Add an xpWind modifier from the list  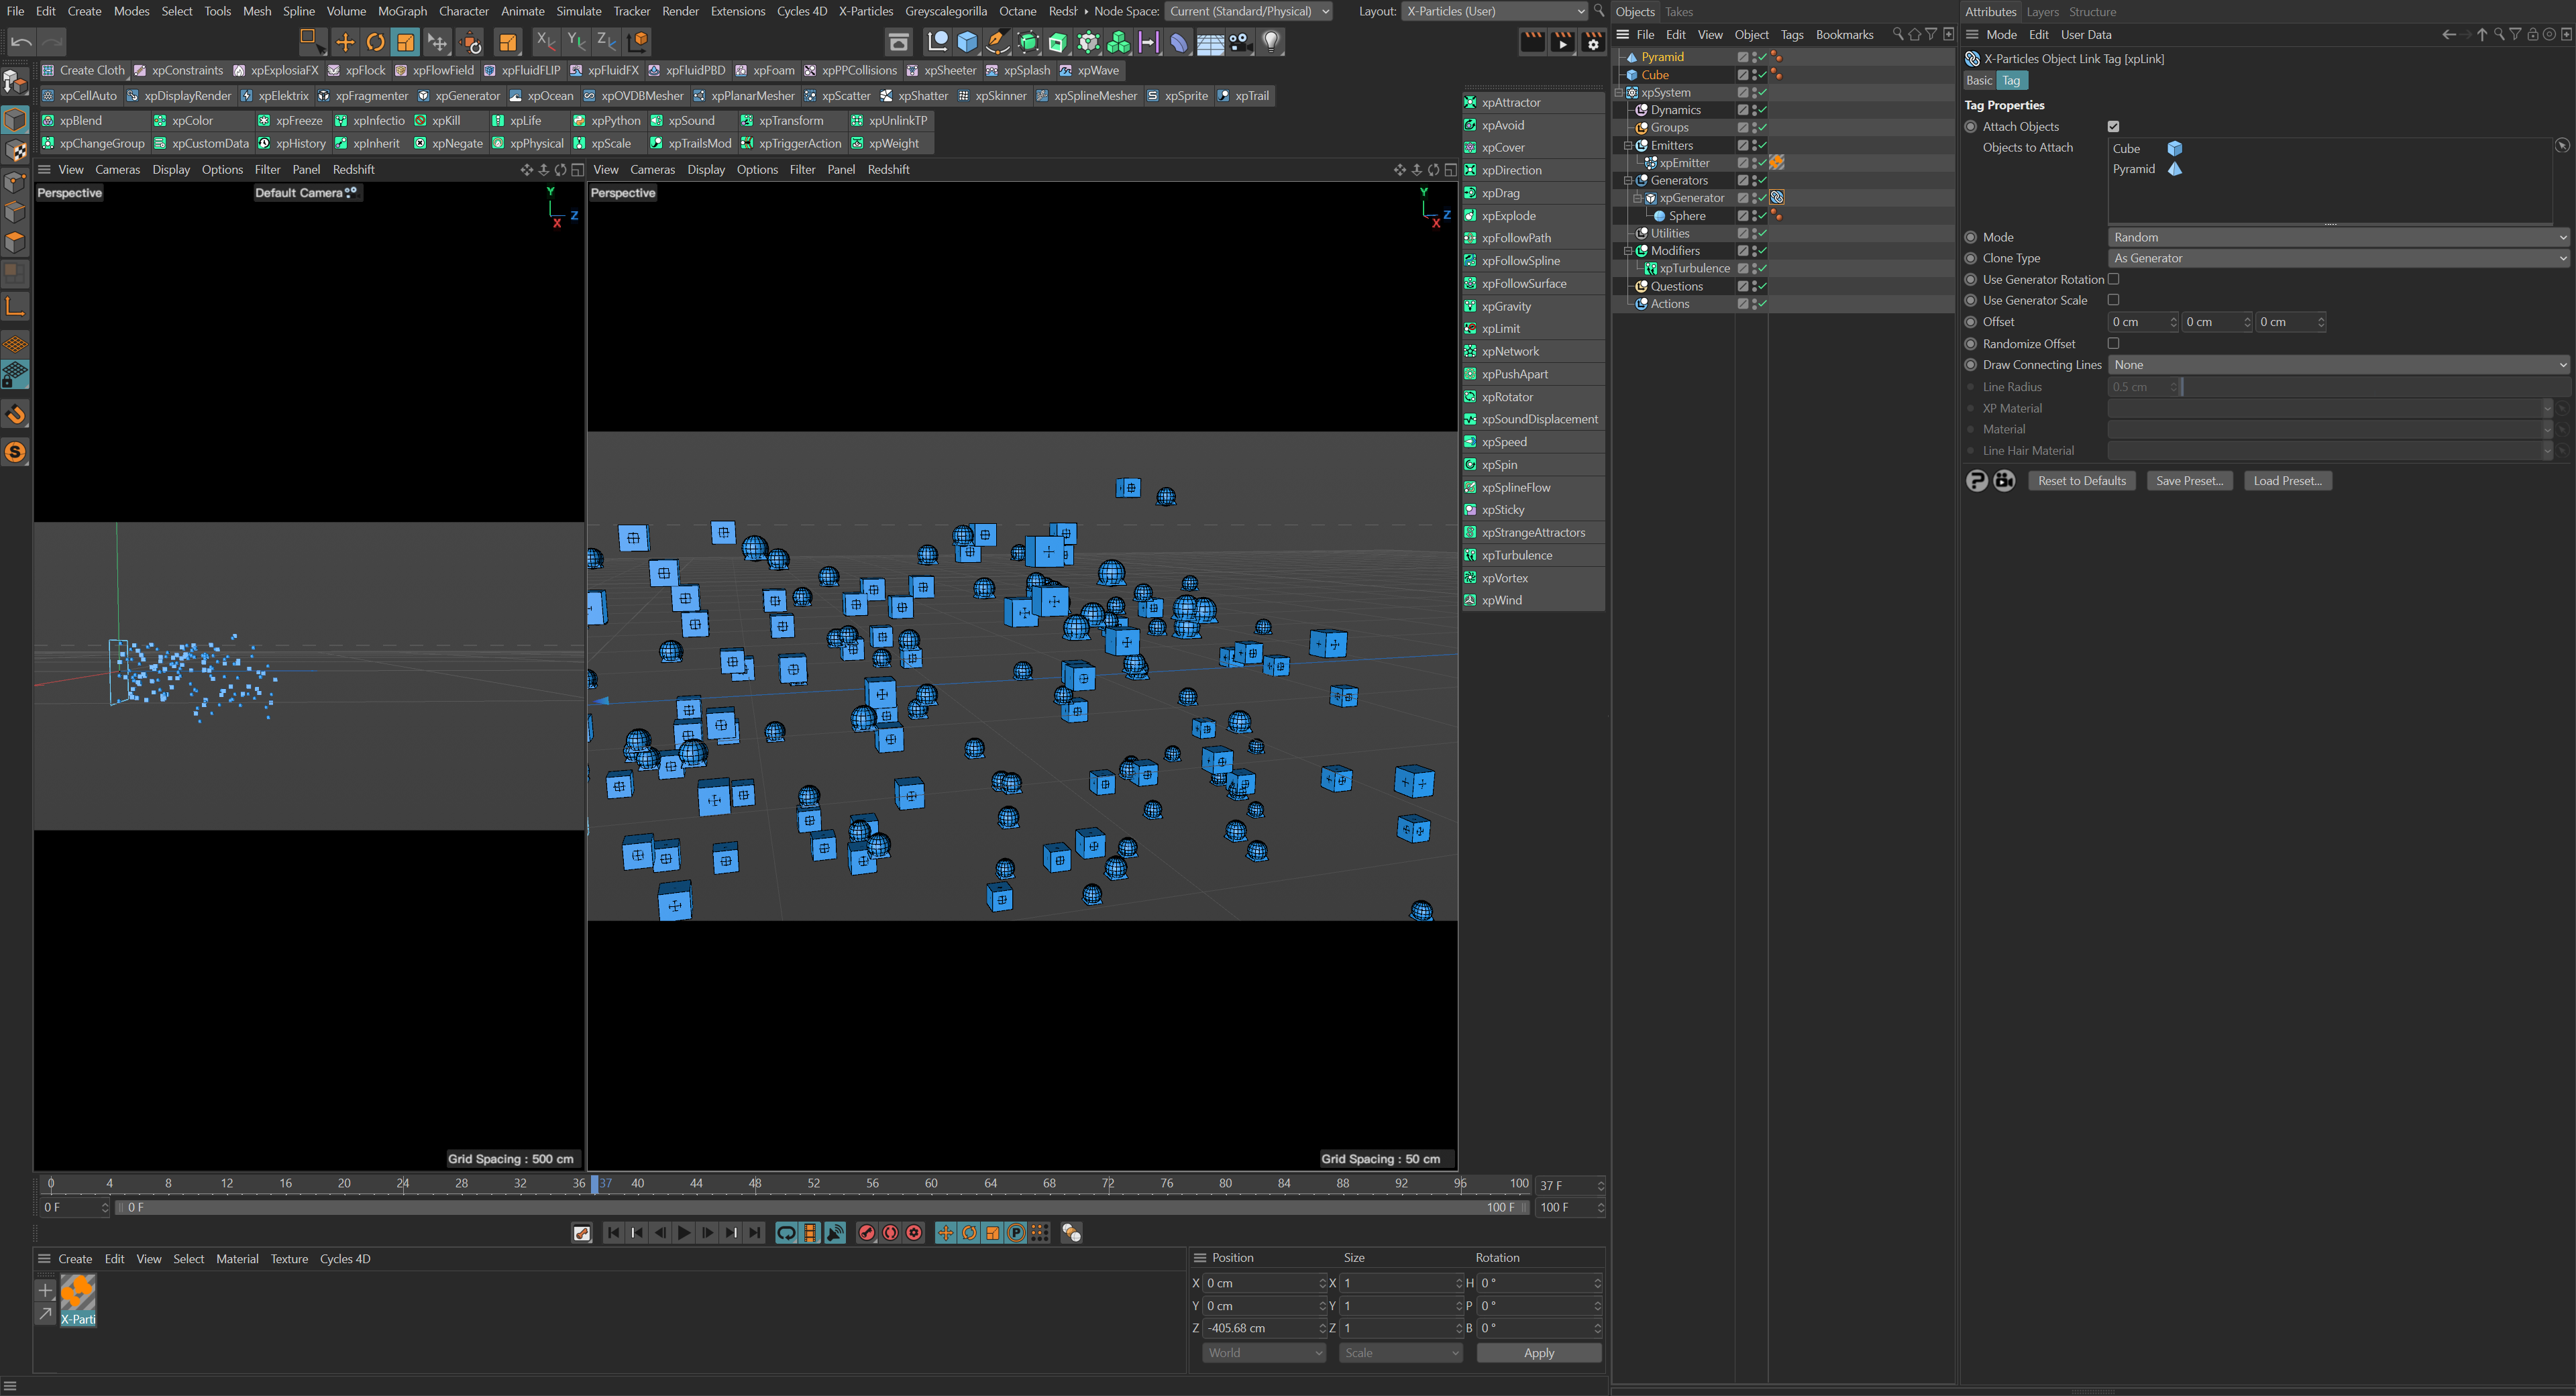(1532, 600)
